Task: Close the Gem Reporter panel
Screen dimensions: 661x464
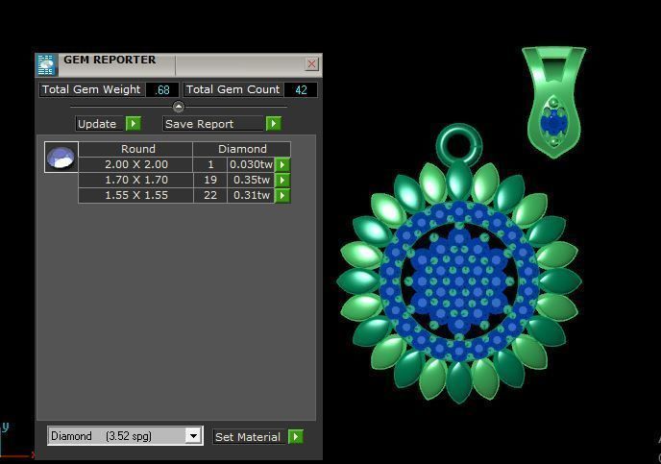Action: click(x=312, y=64)
